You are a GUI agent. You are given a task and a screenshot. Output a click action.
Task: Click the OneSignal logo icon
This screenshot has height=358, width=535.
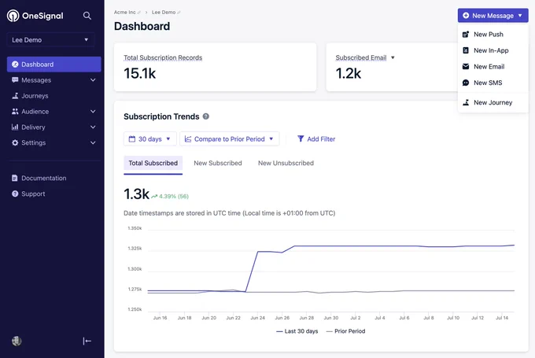coord(13,16)
